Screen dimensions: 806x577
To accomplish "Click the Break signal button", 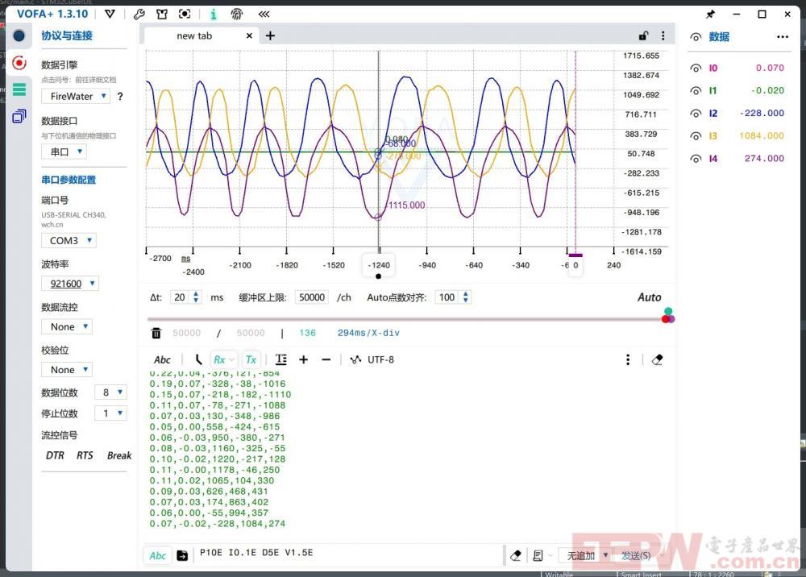I will [x=119, y=455].
